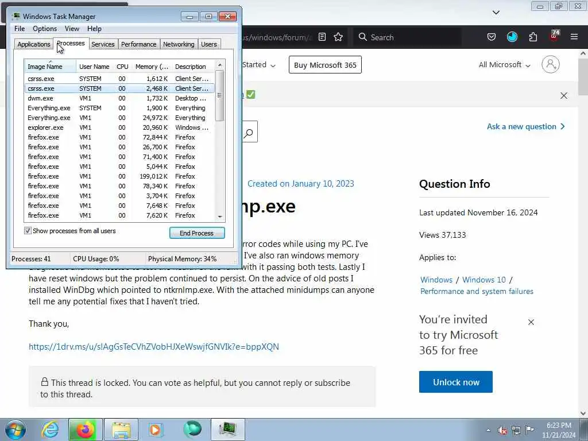This screenshot has width=588, height=441.
Task: Open Firefox list all tabs chevron
Action: 496,13
